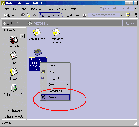This screenshot has height=127, width=139.
Task: Select the 'The price of the new' note icon
Action: 38,52
